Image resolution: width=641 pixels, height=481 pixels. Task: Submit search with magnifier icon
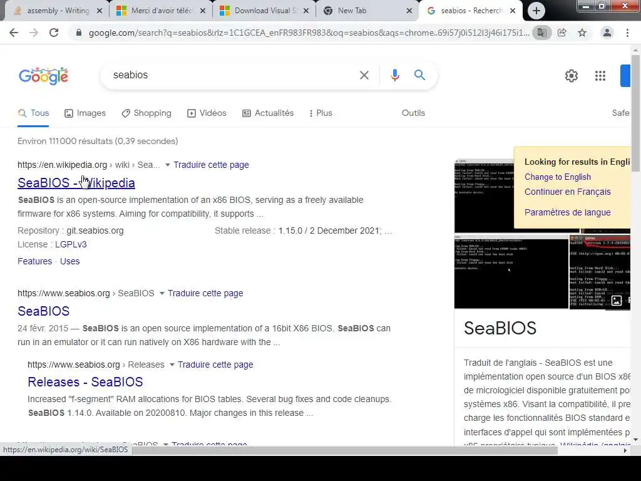419,75
